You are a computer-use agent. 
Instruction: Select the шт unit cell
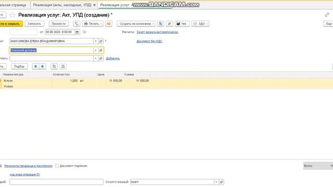[87, 81]
